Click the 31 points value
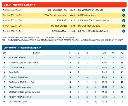This screenshot has height=106, width=128. click(x=122, y=58)
